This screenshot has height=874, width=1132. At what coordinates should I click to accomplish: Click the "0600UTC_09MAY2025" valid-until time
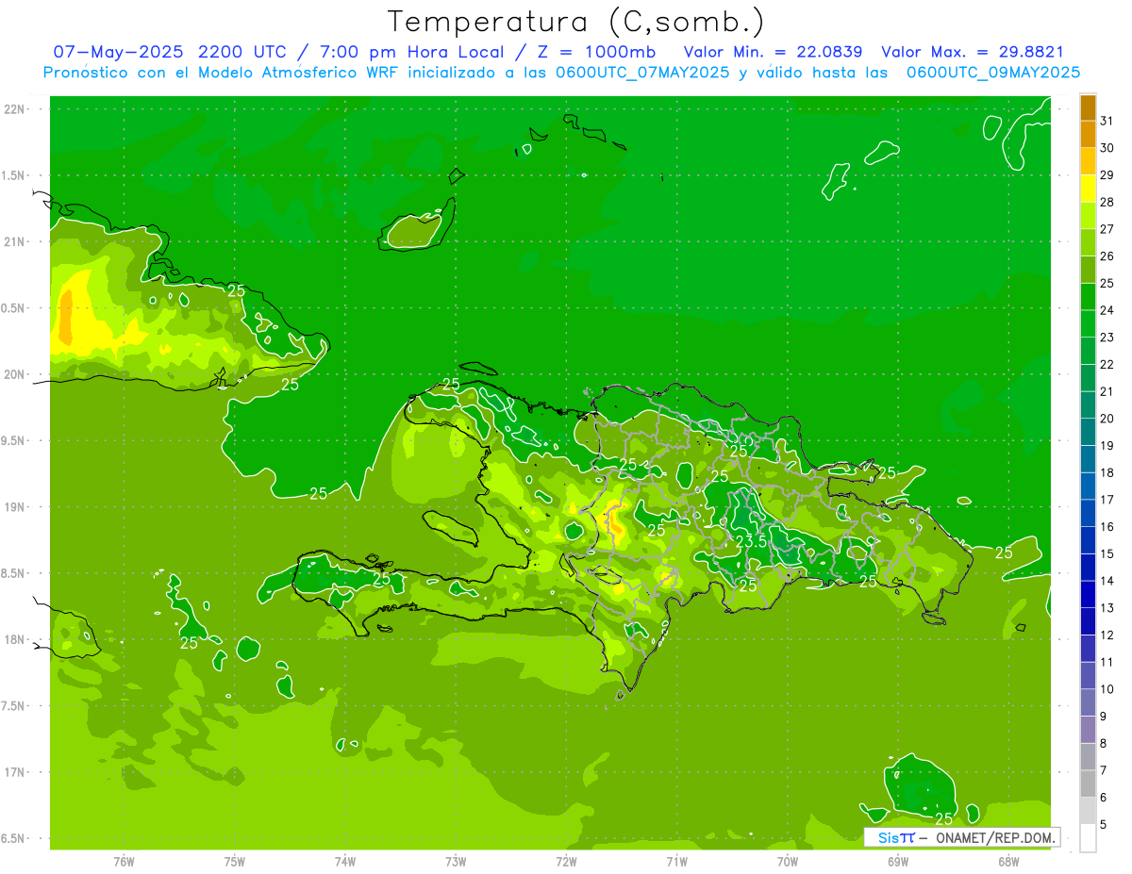point(993,72)
